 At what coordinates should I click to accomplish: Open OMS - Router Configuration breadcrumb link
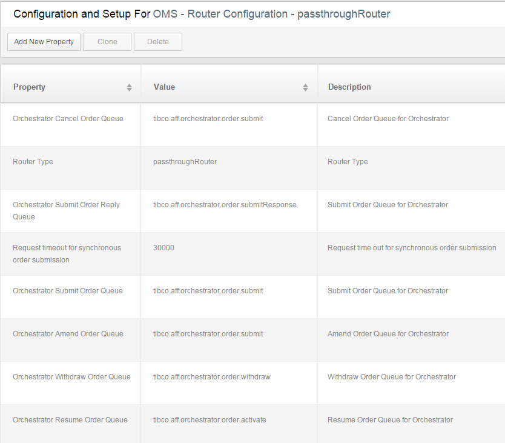[220, 14]
